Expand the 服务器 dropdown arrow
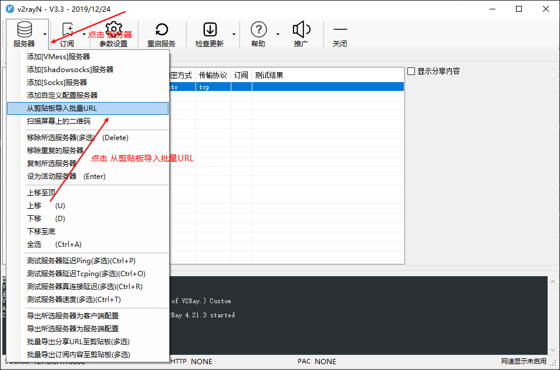560x370 pixels. coord(45,34)
